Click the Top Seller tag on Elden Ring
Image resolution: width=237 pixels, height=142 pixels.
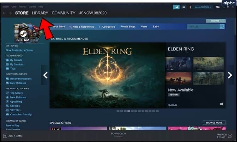tap(174, 95)
